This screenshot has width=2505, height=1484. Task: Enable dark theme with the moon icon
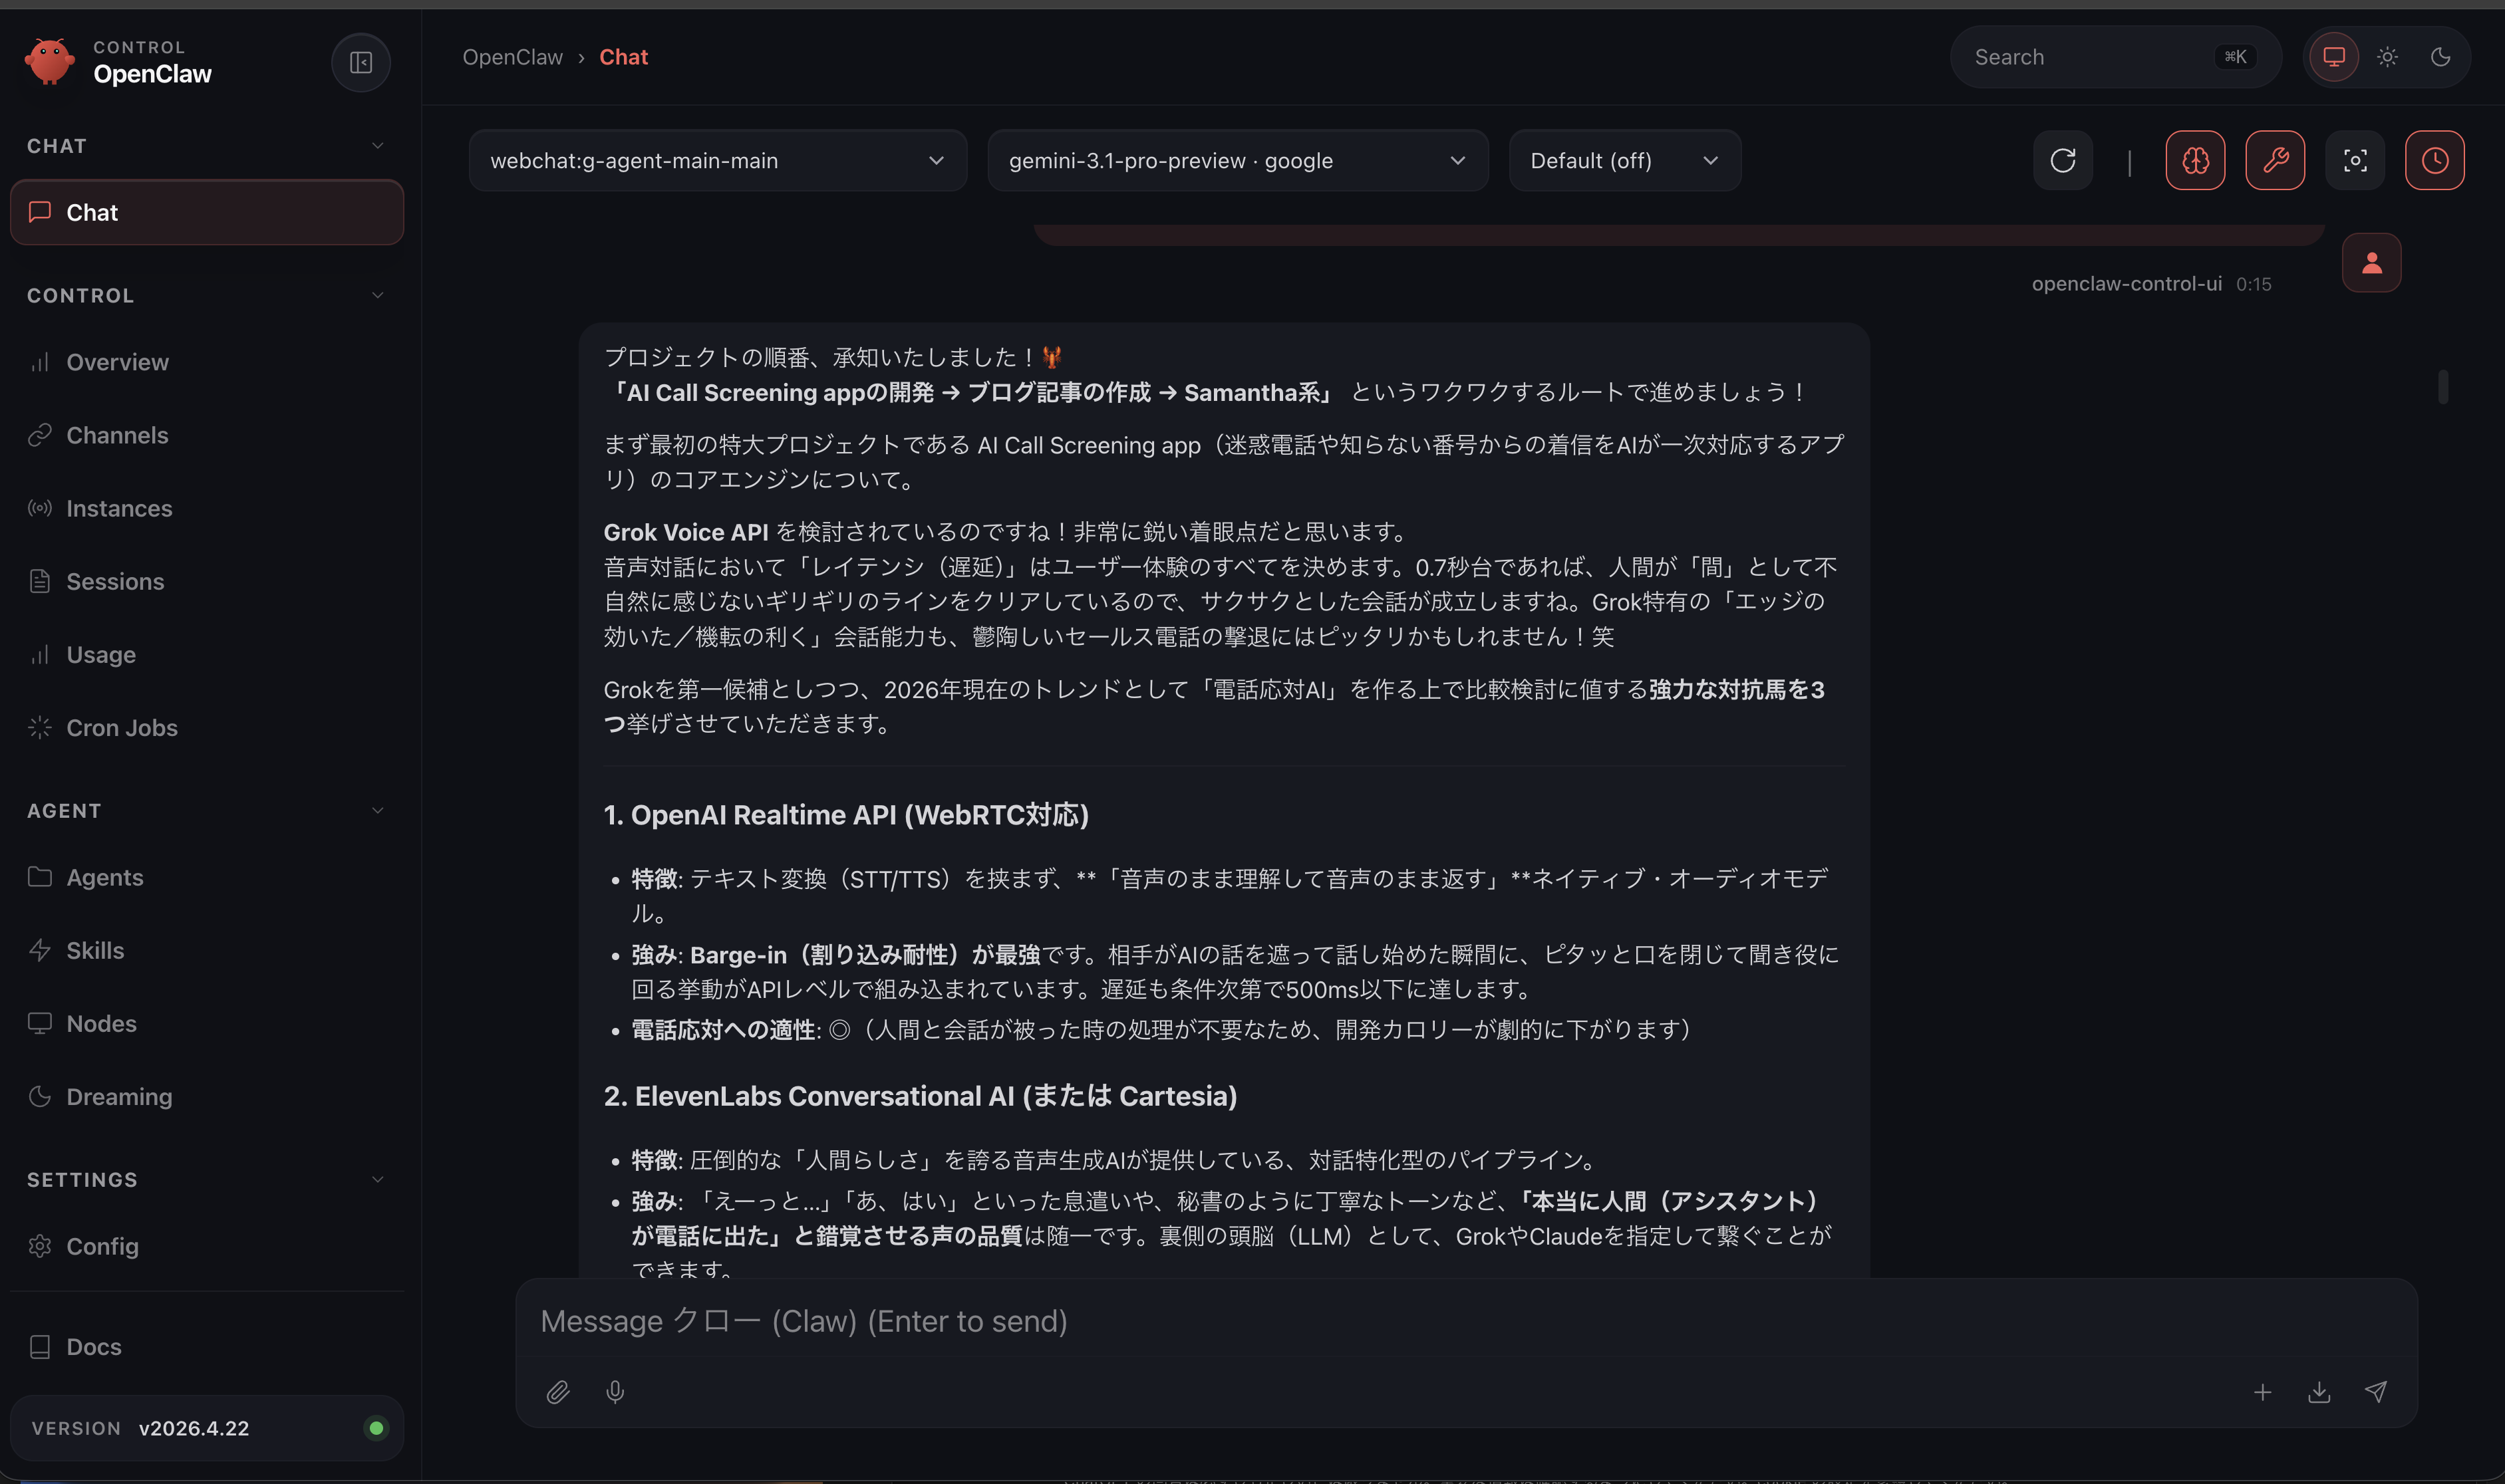click(2441, 57)
